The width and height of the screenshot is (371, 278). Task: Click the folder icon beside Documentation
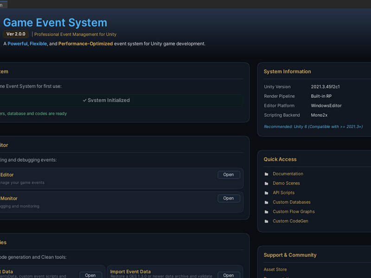(x=266, y=174)
